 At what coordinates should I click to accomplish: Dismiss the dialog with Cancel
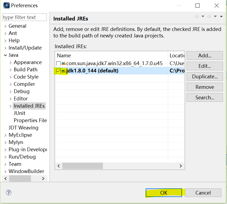pyautogui.click(x=203, y=193)
